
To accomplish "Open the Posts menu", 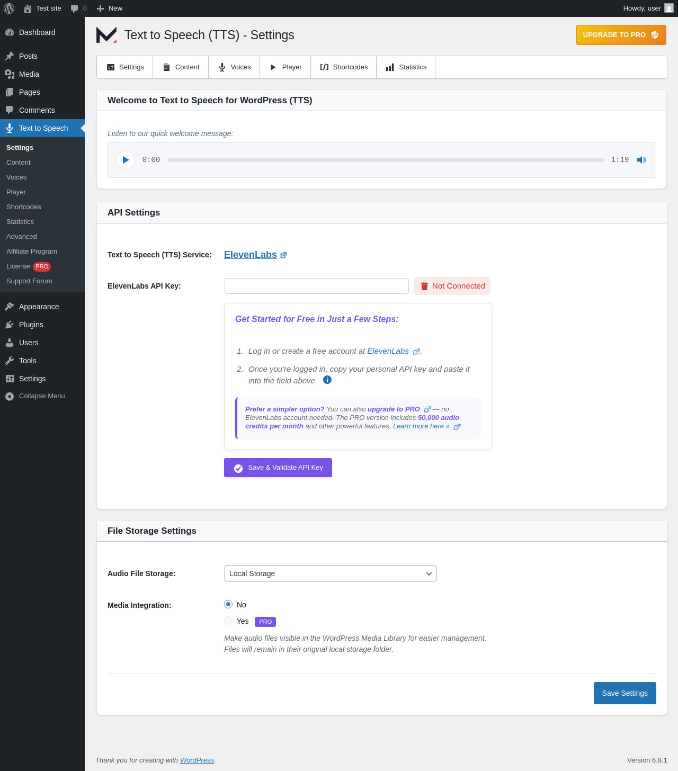I will pos(42,56).
